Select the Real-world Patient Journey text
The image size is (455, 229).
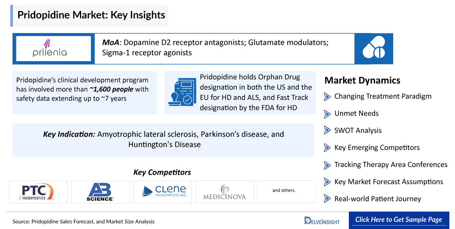pos(378,199)
